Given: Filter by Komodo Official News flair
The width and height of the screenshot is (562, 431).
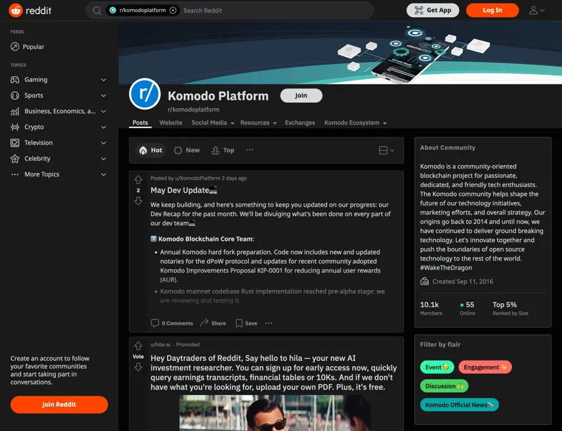Looking at the screenshot, I should pyautogui.click(x=459, y=405).
